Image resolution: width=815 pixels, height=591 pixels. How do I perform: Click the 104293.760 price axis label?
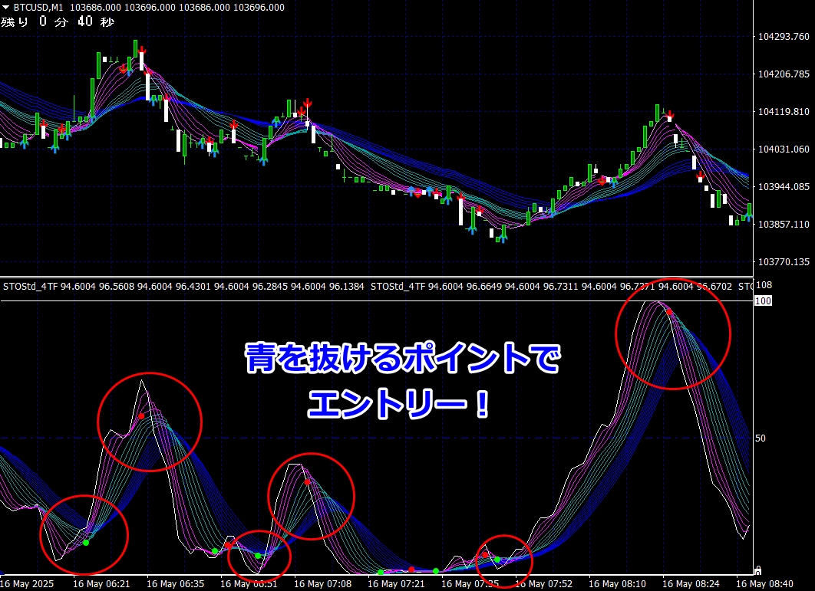pos(783,37)
